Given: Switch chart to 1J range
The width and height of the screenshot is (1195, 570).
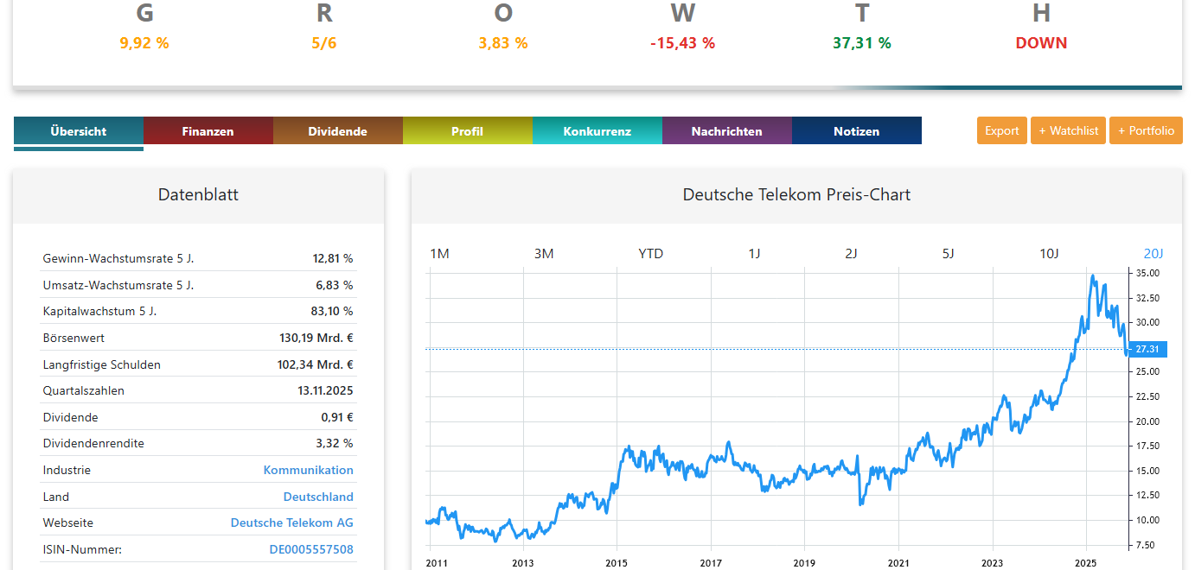Looking at the screenshot, I should pos(754,253).
